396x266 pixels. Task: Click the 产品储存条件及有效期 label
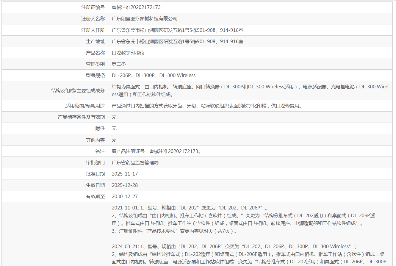tap(81, 117)
